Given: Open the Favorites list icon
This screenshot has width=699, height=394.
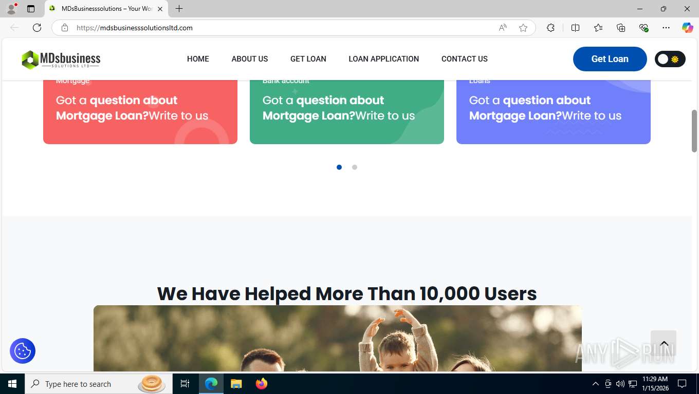Looking at the screenshot, I should tap(598, 28).
